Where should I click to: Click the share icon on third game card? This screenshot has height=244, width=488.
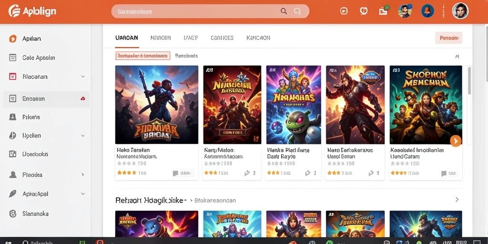point(308,173)
